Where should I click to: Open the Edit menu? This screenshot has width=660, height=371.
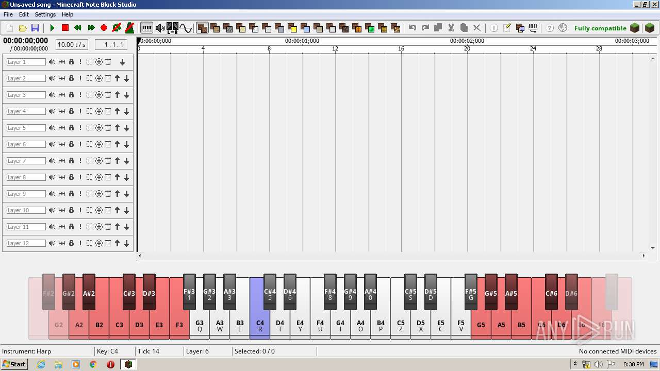(x=24, y=14)
